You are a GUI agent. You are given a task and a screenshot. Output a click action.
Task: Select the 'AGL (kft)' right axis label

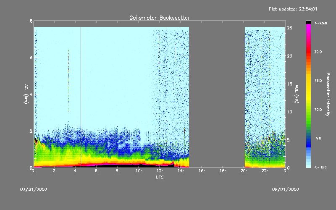click(297, 94)
